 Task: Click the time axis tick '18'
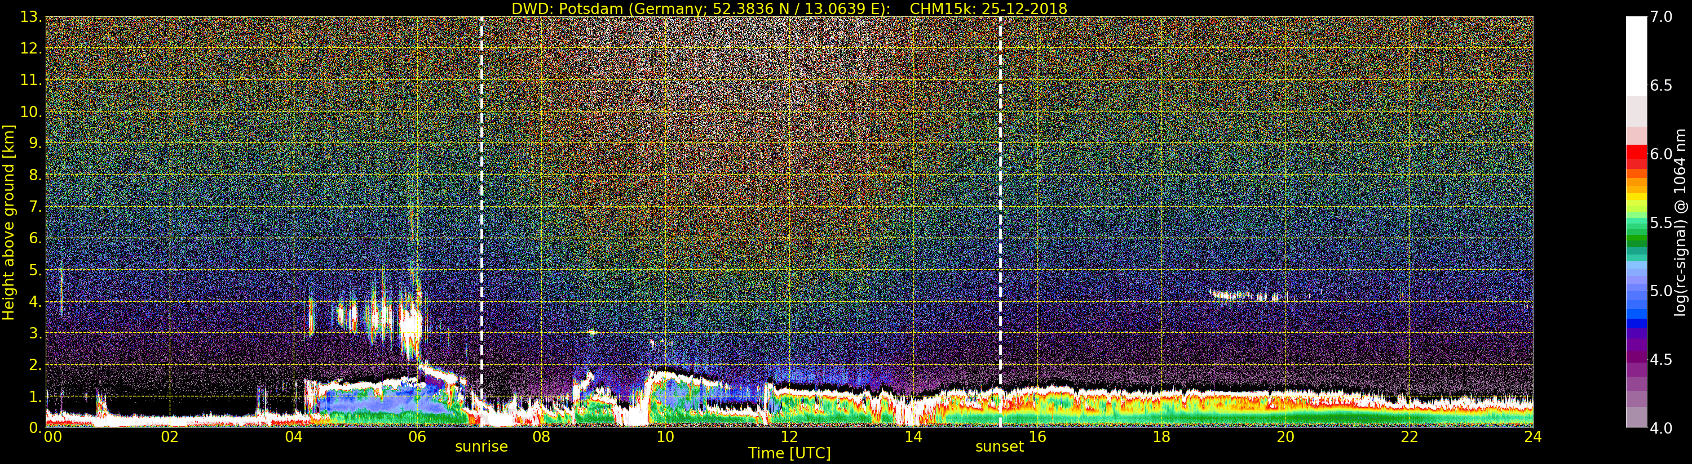1161,437
